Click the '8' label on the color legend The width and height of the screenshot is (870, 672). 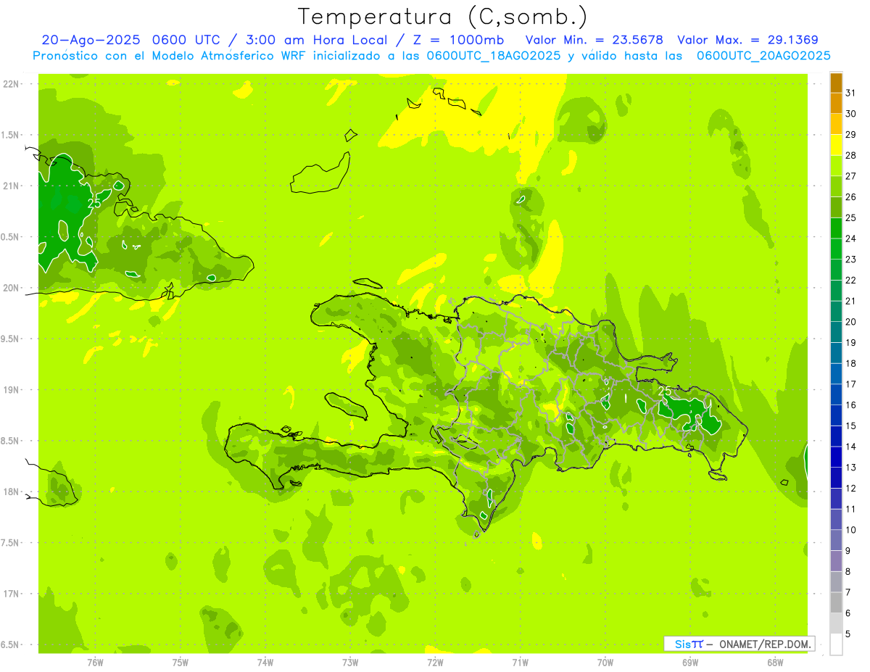click(848, 572)
